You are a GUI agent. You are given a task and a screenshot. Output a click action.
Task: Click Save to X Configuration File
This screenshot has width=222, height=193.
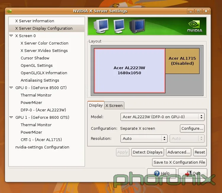pos(179,162)
